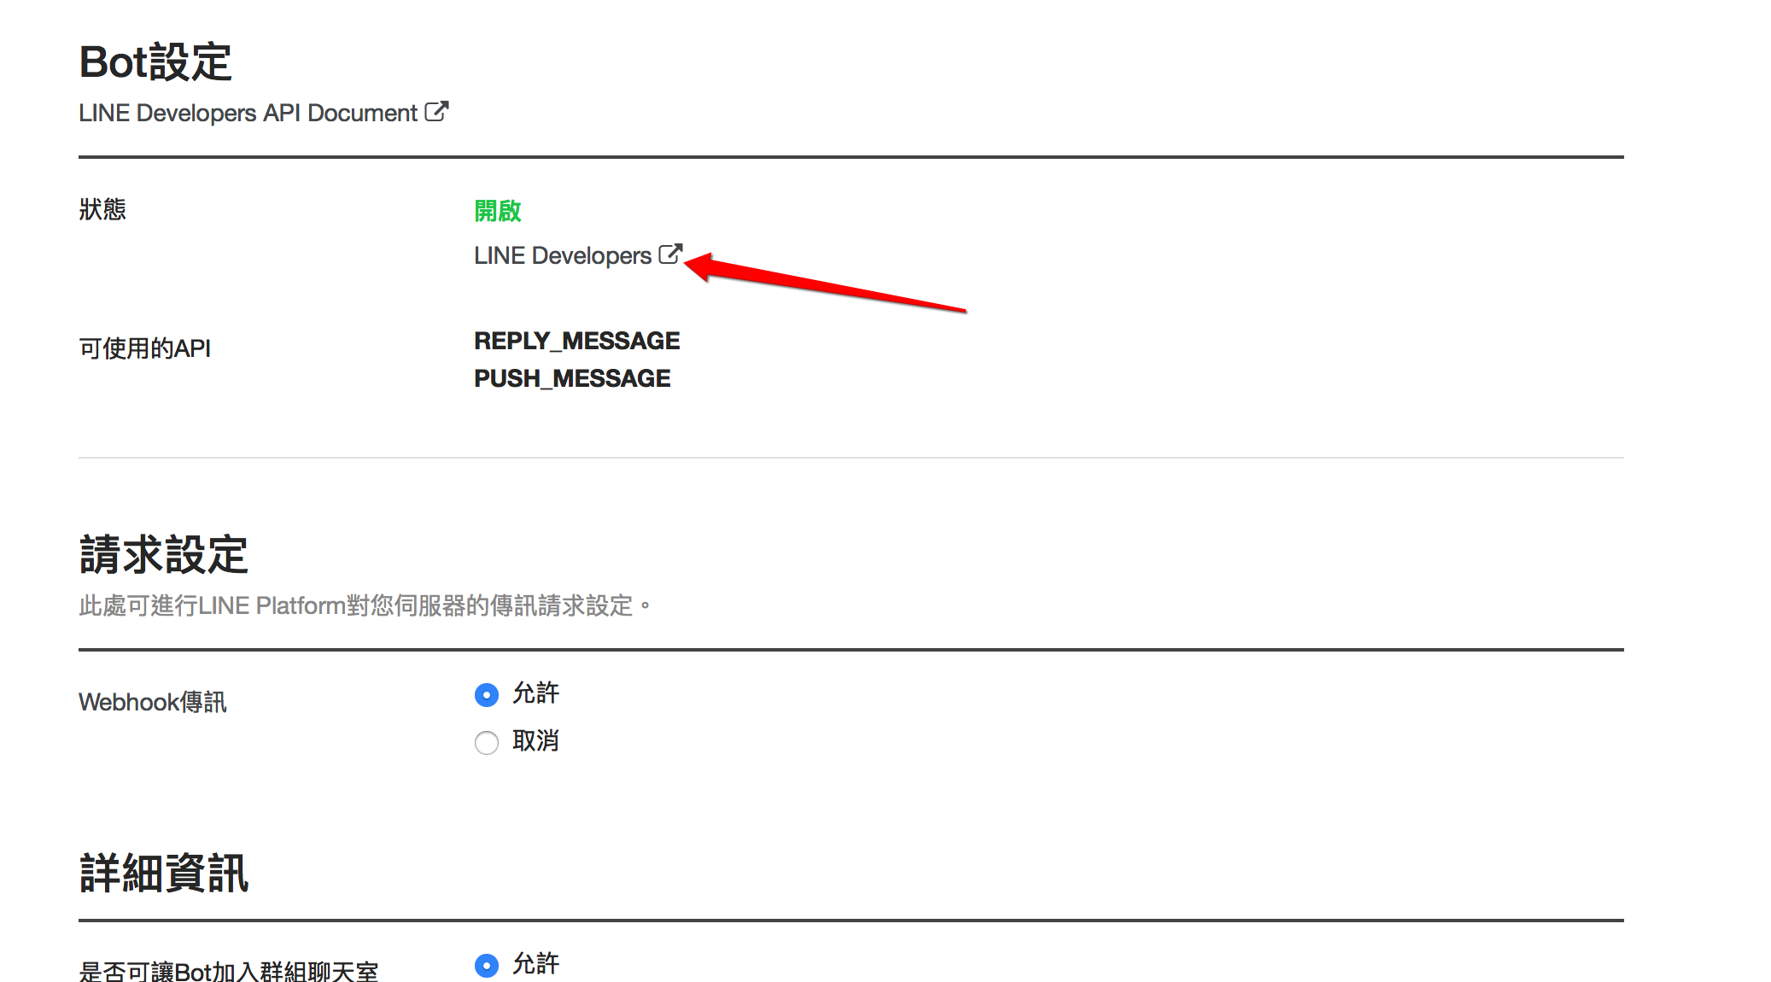Click external-link icon next to LINE Developers
Image resolution: width=1771 pixels, height=982 pixels.
tap(670, 254)
